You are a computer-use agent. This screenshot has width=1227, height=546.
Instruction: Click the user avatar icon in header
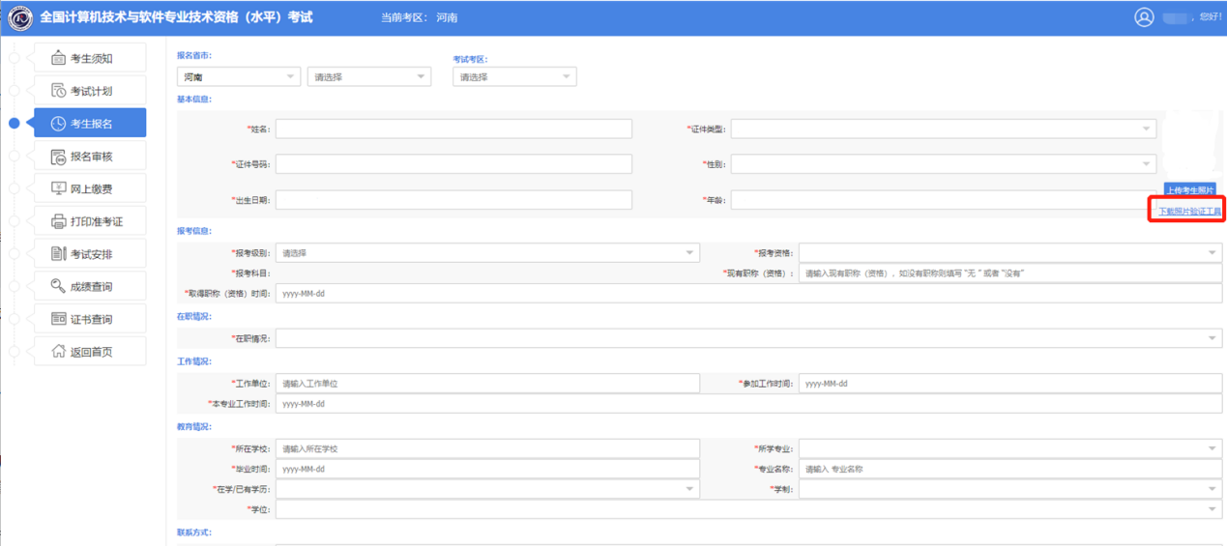point(1144,17)
